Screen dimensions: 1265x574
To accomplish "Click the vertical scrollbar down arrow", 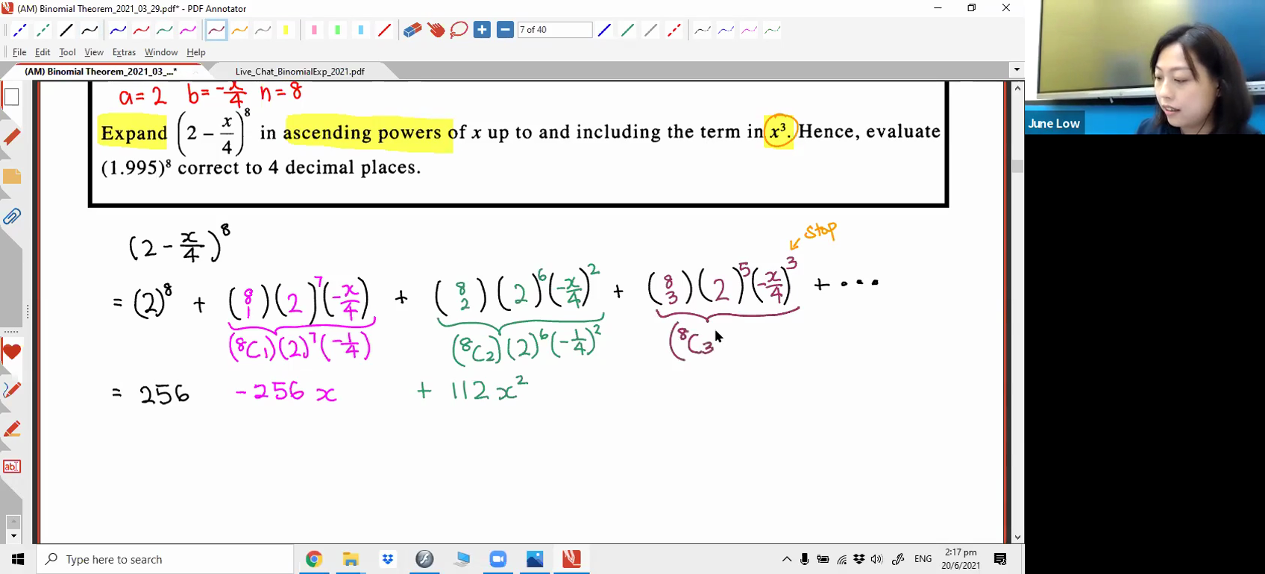I will point(1017,537).
